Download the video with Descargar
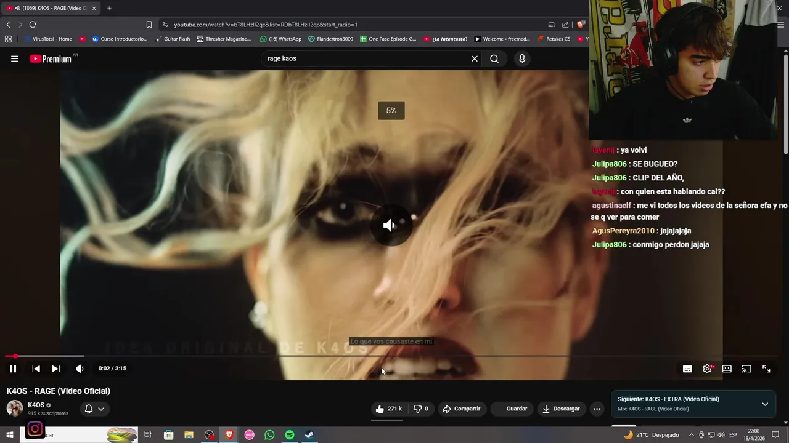The image size is (789, 443). pos(561,409)
